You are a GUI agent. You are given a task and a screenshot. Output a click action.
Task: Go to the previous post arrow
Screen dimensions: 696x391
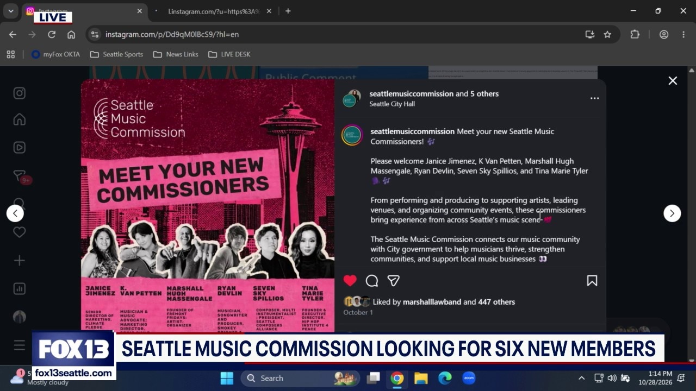[15, 213]
